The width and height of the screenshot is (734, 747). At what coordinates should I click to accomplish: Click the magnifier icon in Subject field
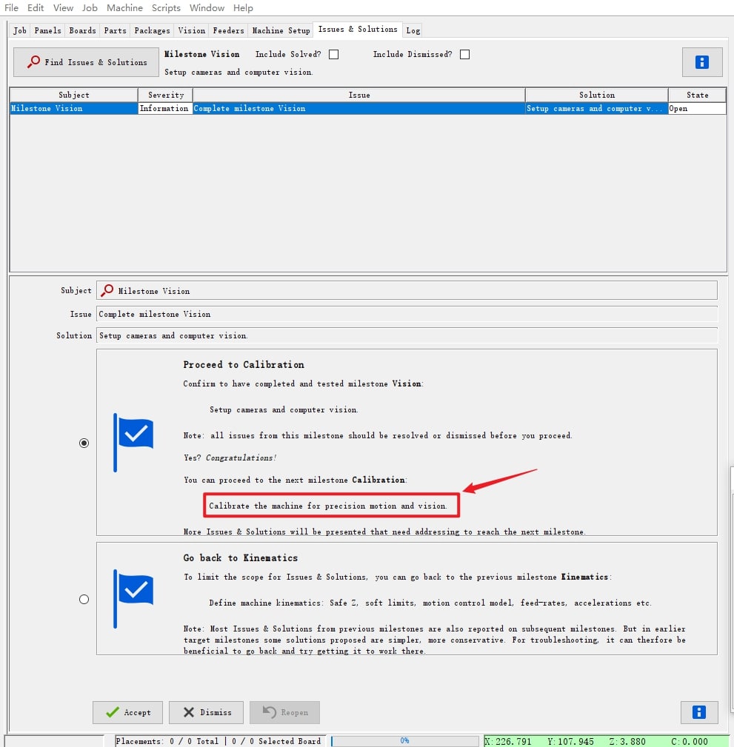(x=107, y=290)
